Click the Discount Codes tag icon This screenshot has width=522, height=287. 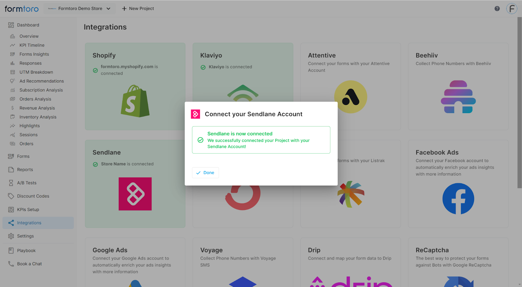(x=11, y=196)
